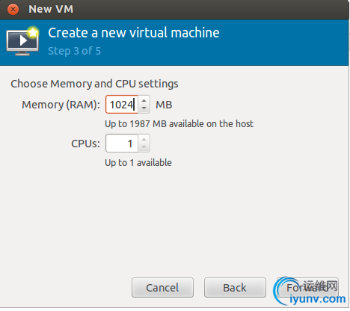Click 'Up to 1987 MB available' text
Viewport: 350px width, 311px height.
179,124
